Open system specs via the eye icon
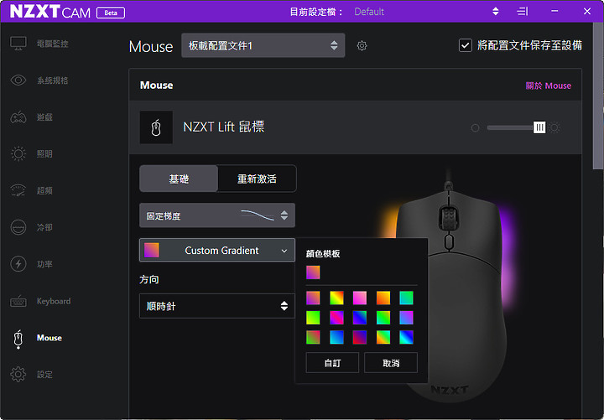 coord(18,80)
